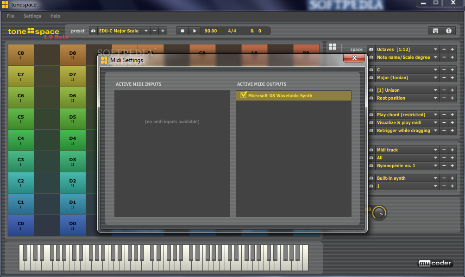Click minus button for Octaves [1:12]
The height and width of the screenshot is (277, 465).
click(x=444, y=49)
